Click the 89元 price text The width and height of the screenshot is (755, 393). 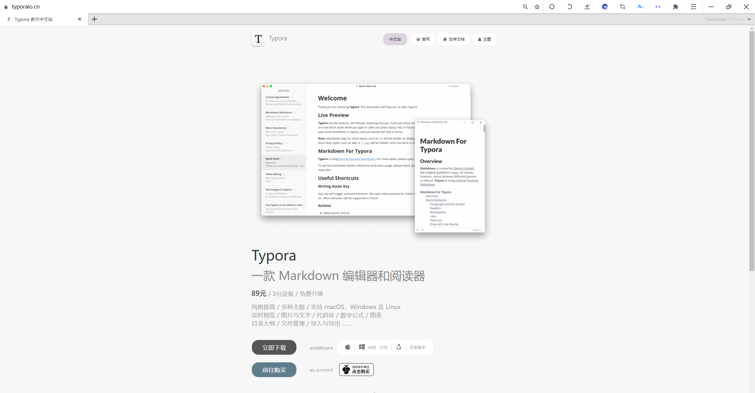[259, 293]
